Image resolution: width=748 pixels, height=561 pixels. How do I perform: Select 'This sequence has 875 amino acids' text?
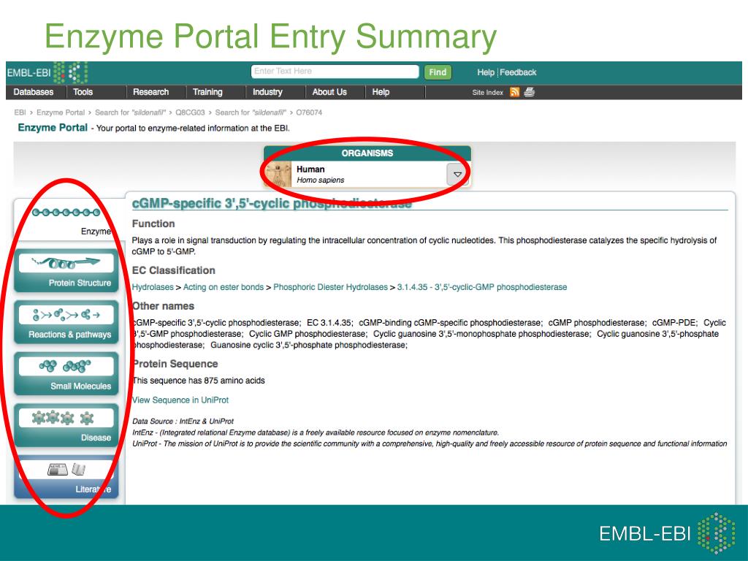pos(199,381)
